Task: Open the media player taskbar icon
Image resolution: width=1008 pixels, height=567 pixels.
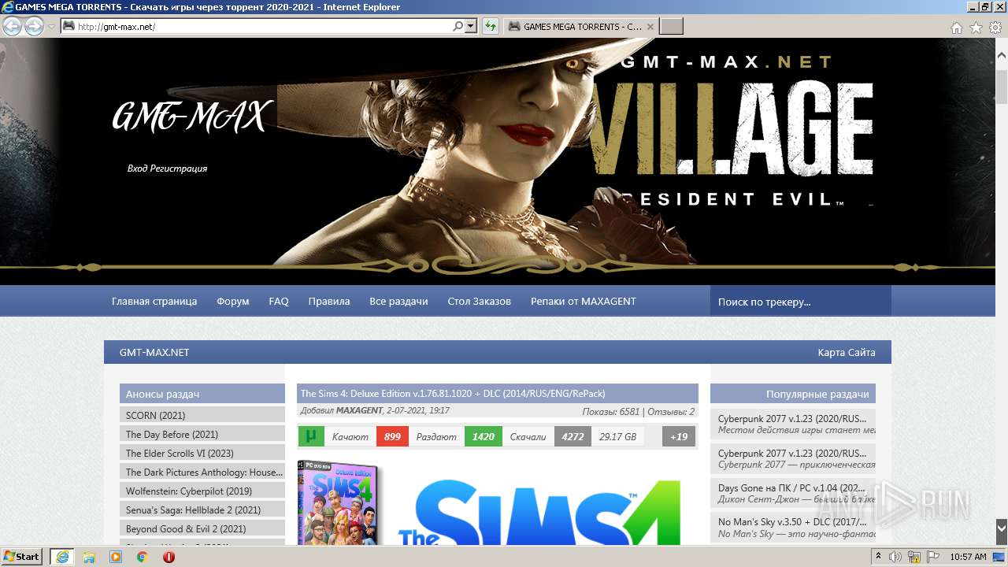Action: [x=116, y=557]
